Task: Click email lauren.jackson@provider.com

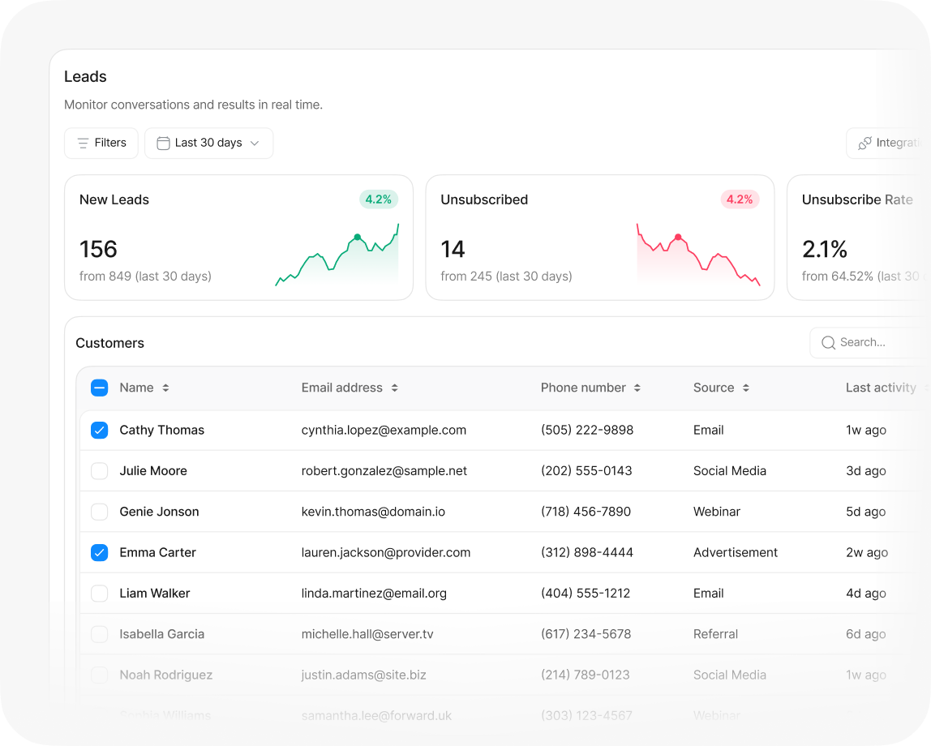Action: point(386,552)
